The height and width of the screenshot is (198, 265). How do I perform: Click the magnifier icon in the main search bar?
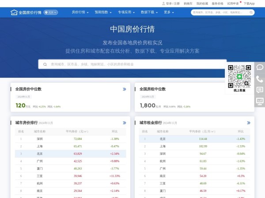click(x=45, y=64)
